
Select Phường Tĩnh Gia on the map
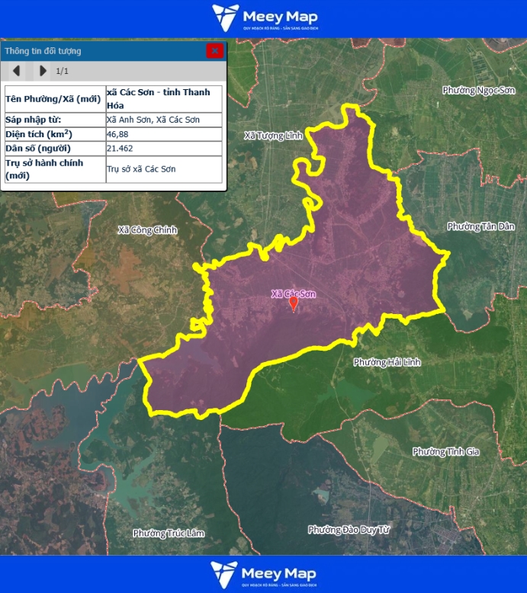445,452
